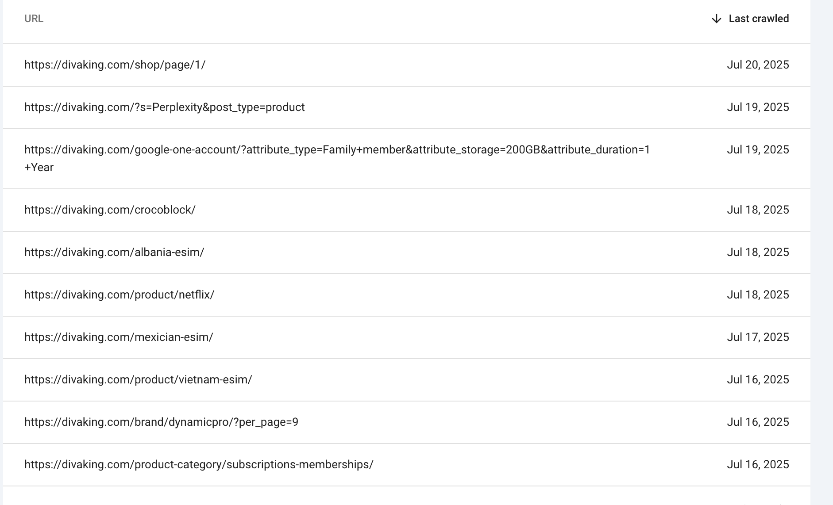833x505 pixels.
Task: Select the crocoblock URL row
Action: click(x=406, y=210)
